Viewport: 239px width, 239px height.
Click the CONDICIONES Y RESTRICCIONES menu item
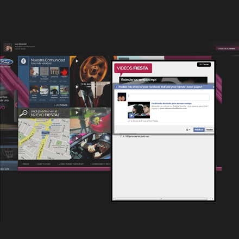pos(100,164)
